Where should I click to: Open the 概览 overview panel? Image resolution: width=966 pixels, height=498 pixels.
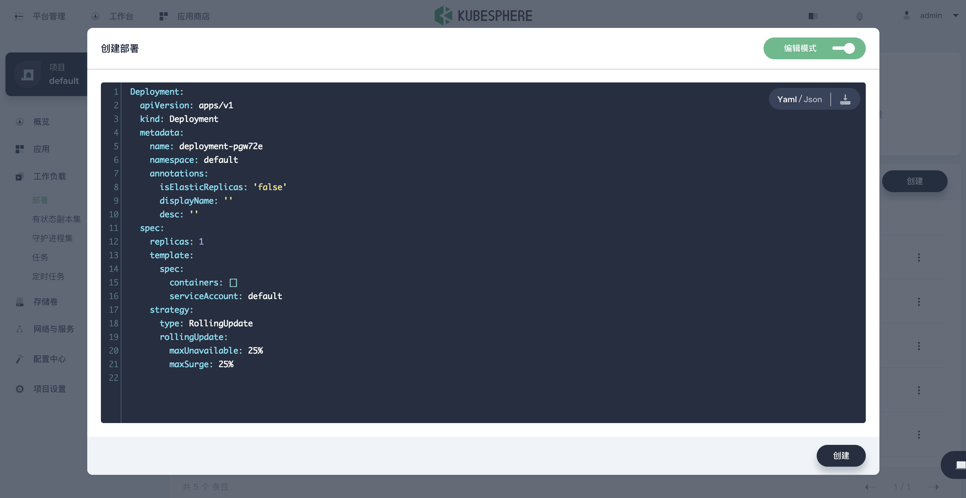pyautogui.click(x=41, y=121)
